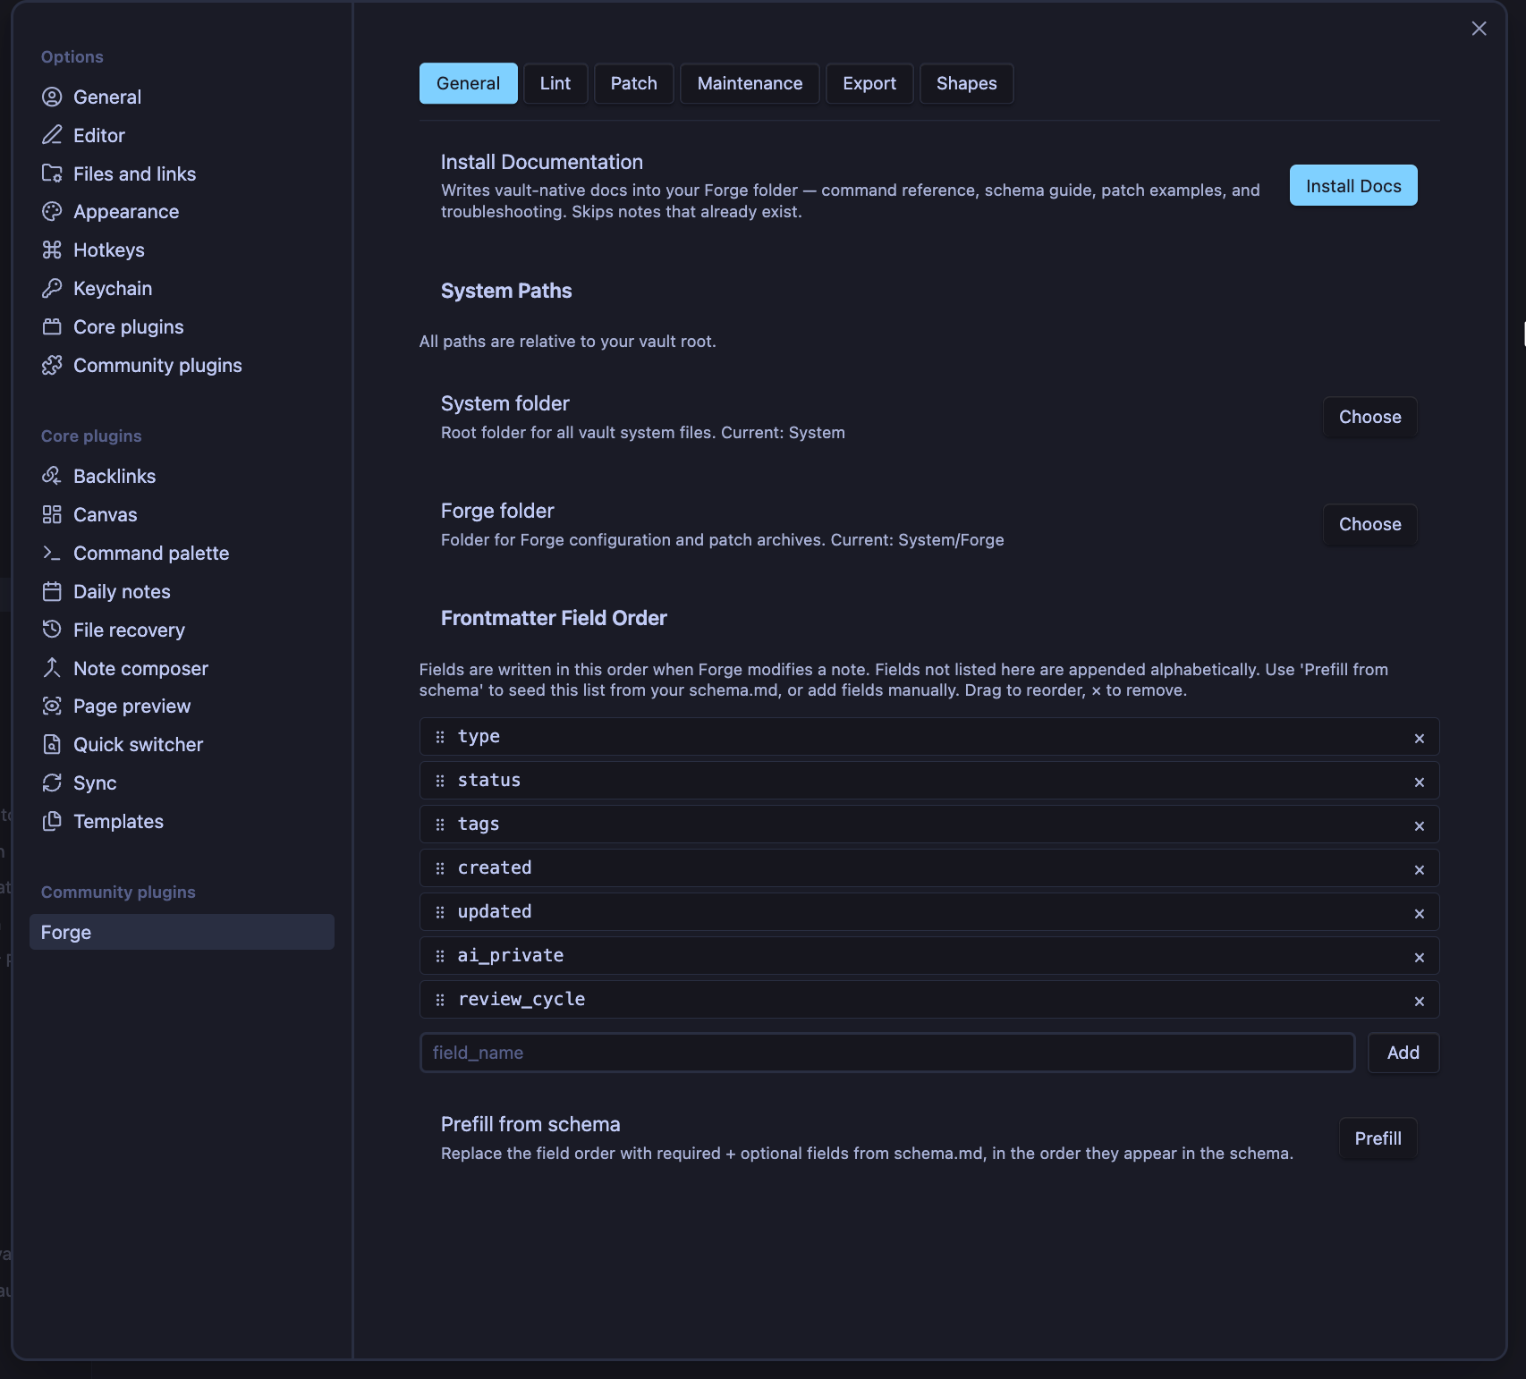This screenshot has width=1526, height=1379.
Task: Grab the drag handle of type field
Action: tap(440, 737)
